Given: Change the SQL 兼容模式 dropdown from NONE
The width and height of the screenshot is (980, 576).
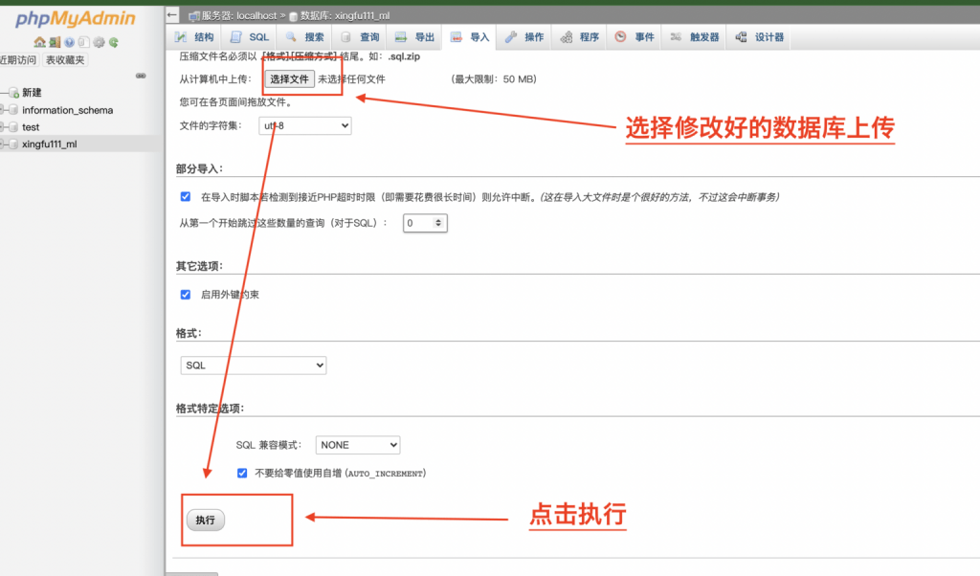Looking at the screenshot, I should click(357, 444).
